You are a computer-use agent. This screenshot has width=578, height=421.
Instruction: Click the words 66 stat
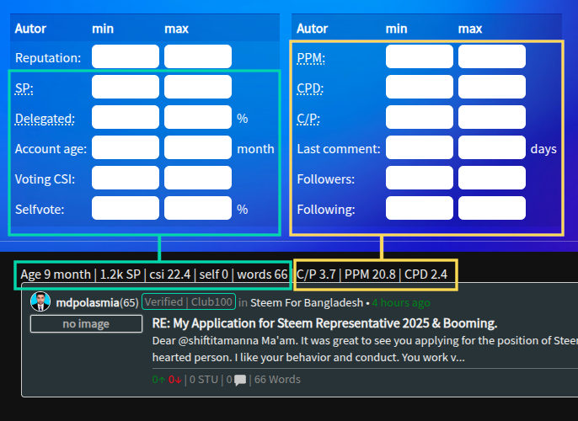[262, 274]
